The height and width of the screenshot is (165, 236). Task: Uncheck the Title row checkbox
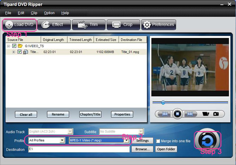[19, 52]
